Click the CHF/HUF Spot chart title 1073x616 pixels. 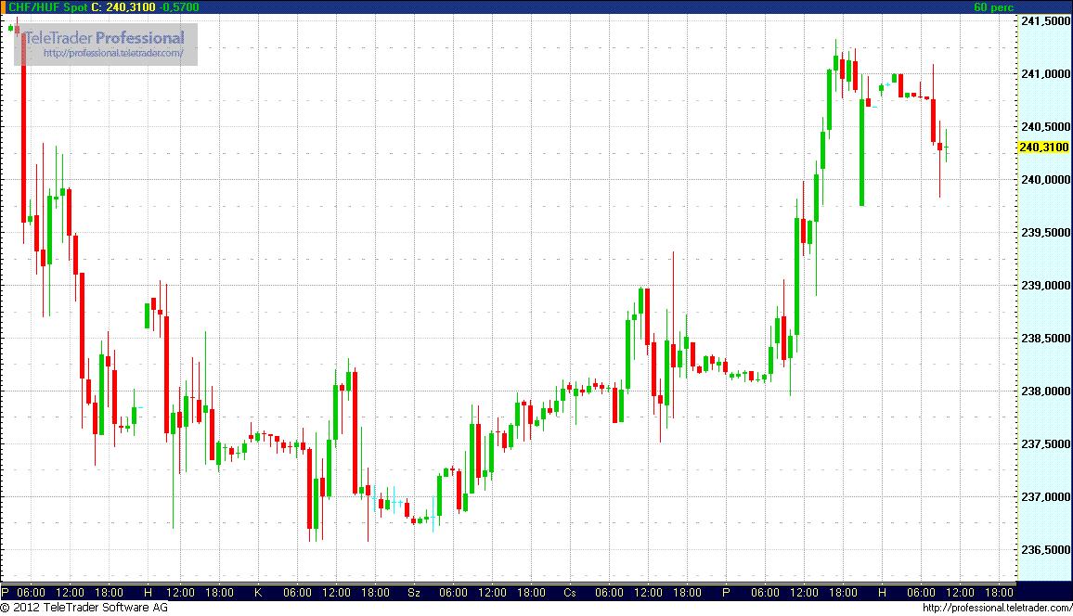[47, 6]
